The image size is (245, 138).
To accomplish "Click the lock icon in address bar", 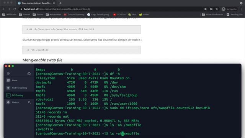I will pyautogui.click(x=21, y=9).
